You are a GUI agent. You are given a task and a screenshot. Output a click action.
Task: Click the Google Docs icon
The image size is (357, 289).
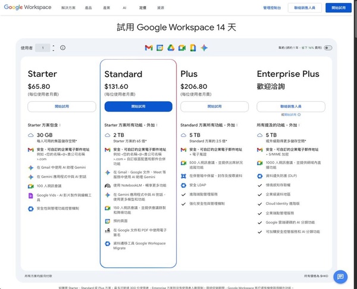click(x=193, y=48)
